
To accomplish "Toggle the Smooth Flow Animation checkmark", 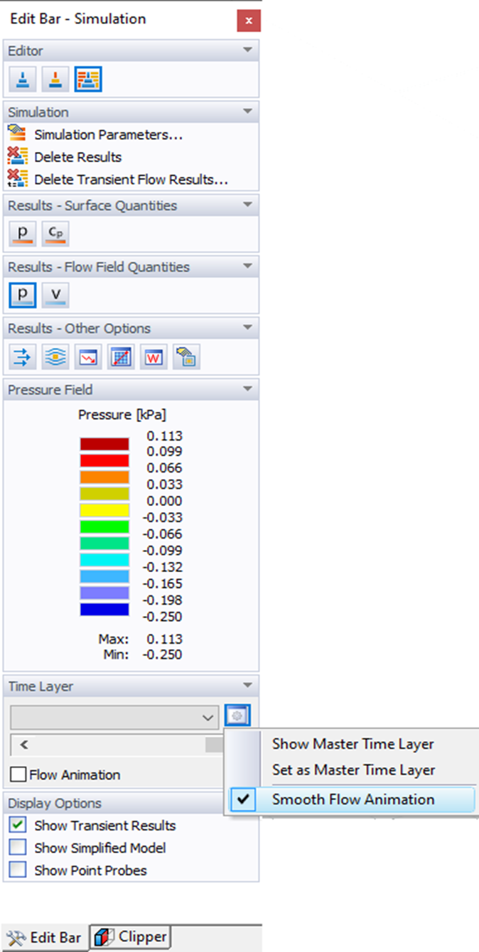I will pos(243,799).
